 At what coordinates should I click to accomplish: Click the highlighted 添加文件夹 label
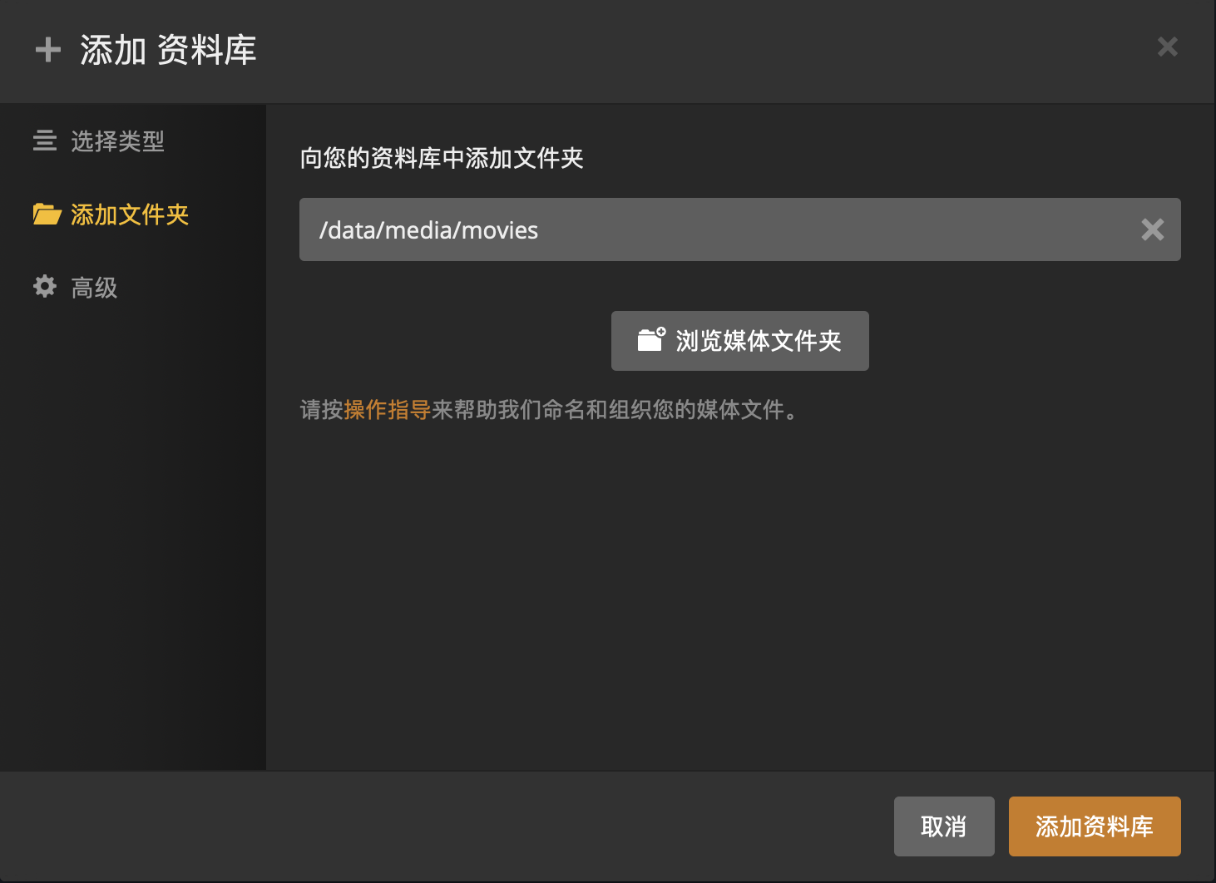(x=131, y=215)
